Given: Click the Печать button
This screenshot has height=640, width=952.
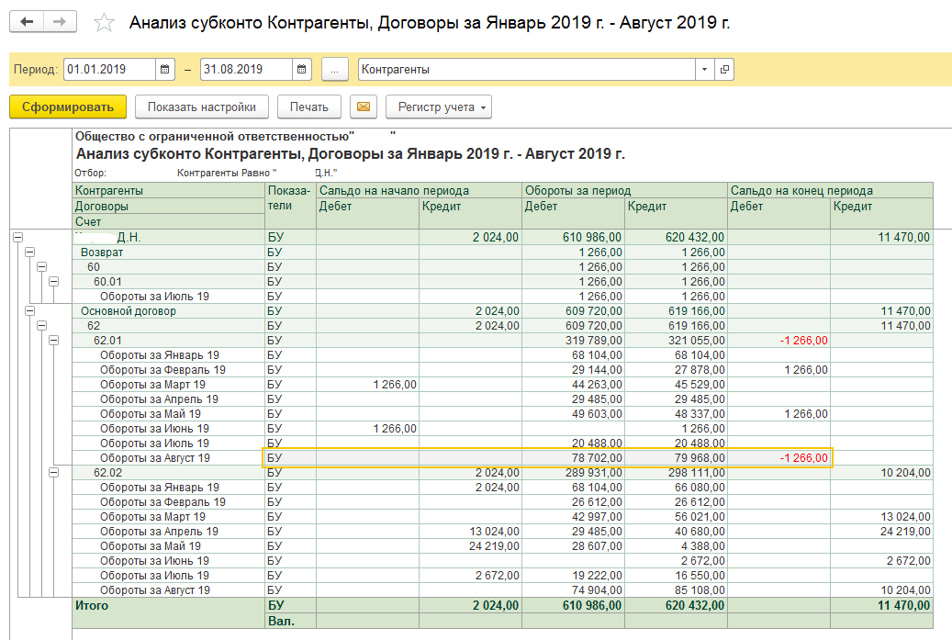Looking at the screenshot, I should 309,107.
